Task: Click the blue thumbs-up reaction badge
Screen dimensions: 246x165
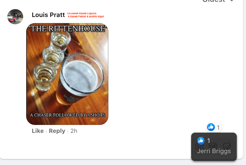Action: pyautogui.click(x=211, y=127)
